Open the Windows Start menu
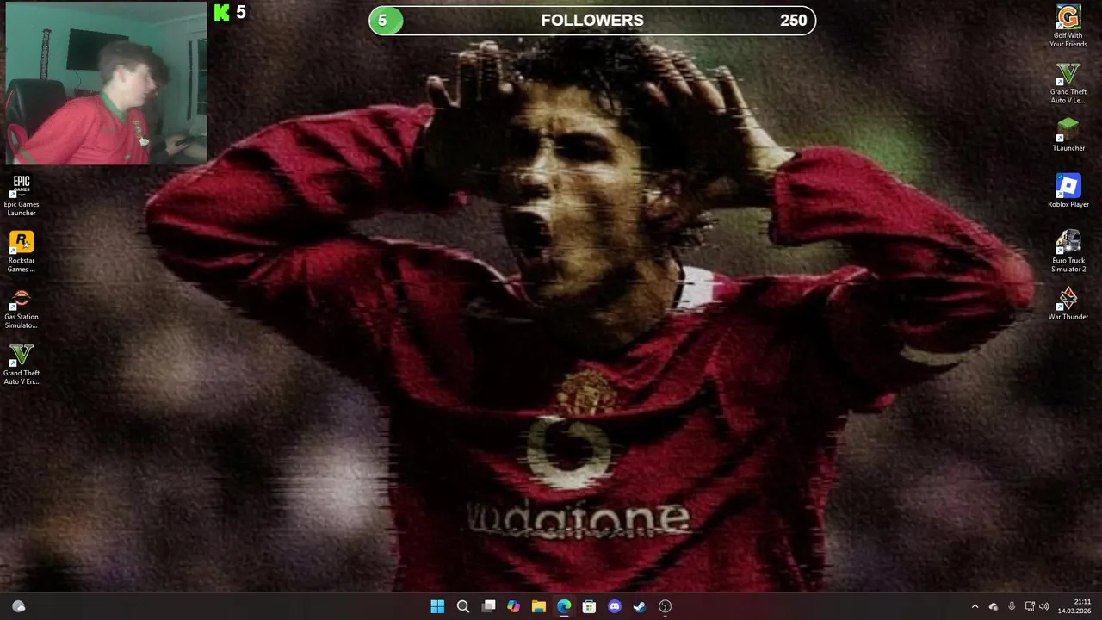This screenshot has height=620, width=1102. coord(437,606)
